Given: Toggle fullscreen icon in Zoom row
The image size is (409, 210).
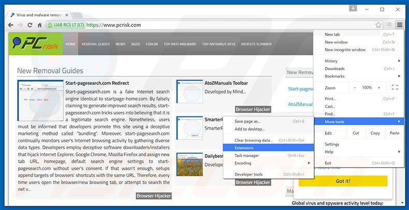Looking at the screenshot, I should [395, 87].
